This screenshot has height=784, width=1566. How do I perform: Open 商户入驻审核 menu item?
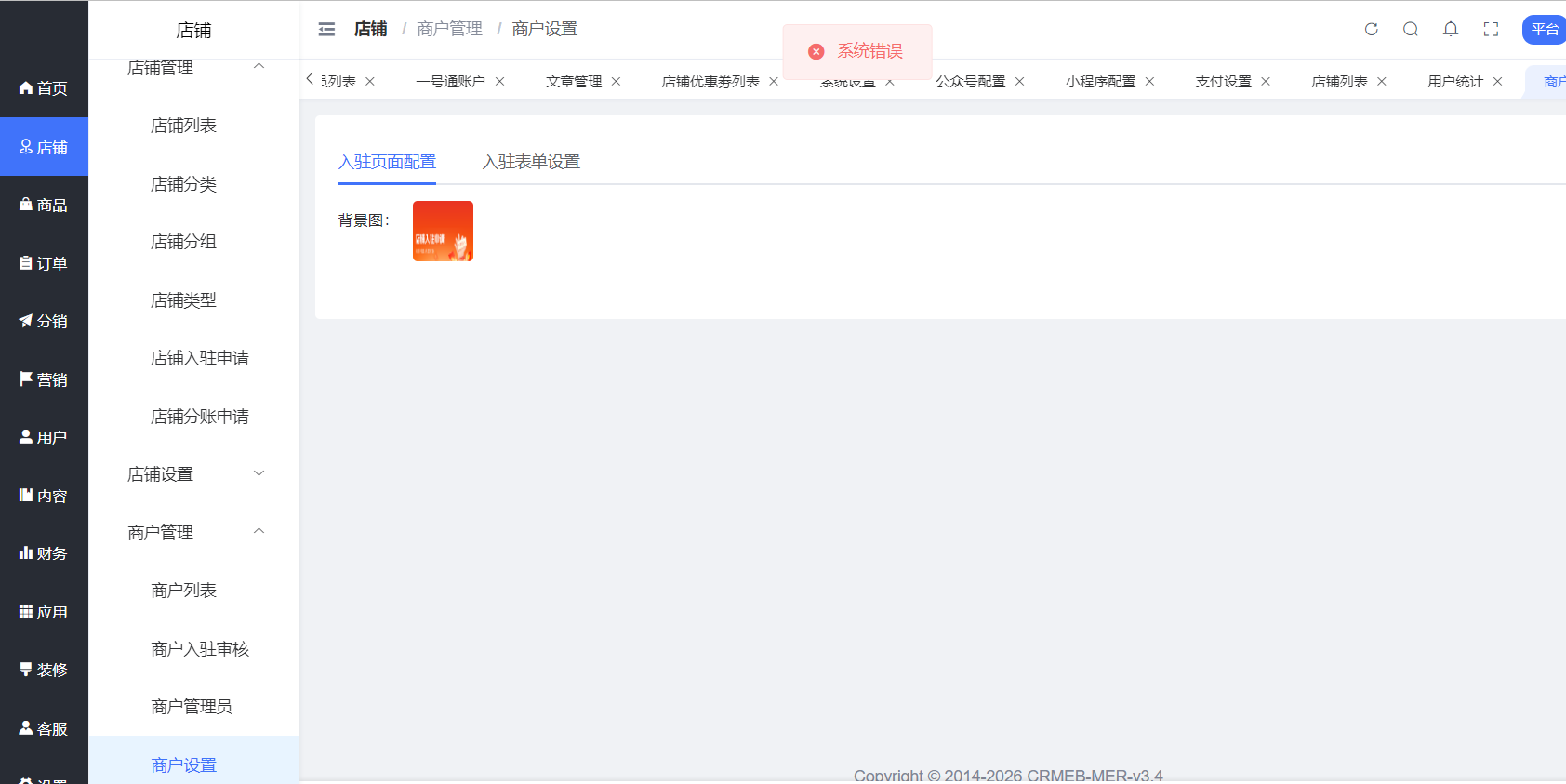(200, 649)
